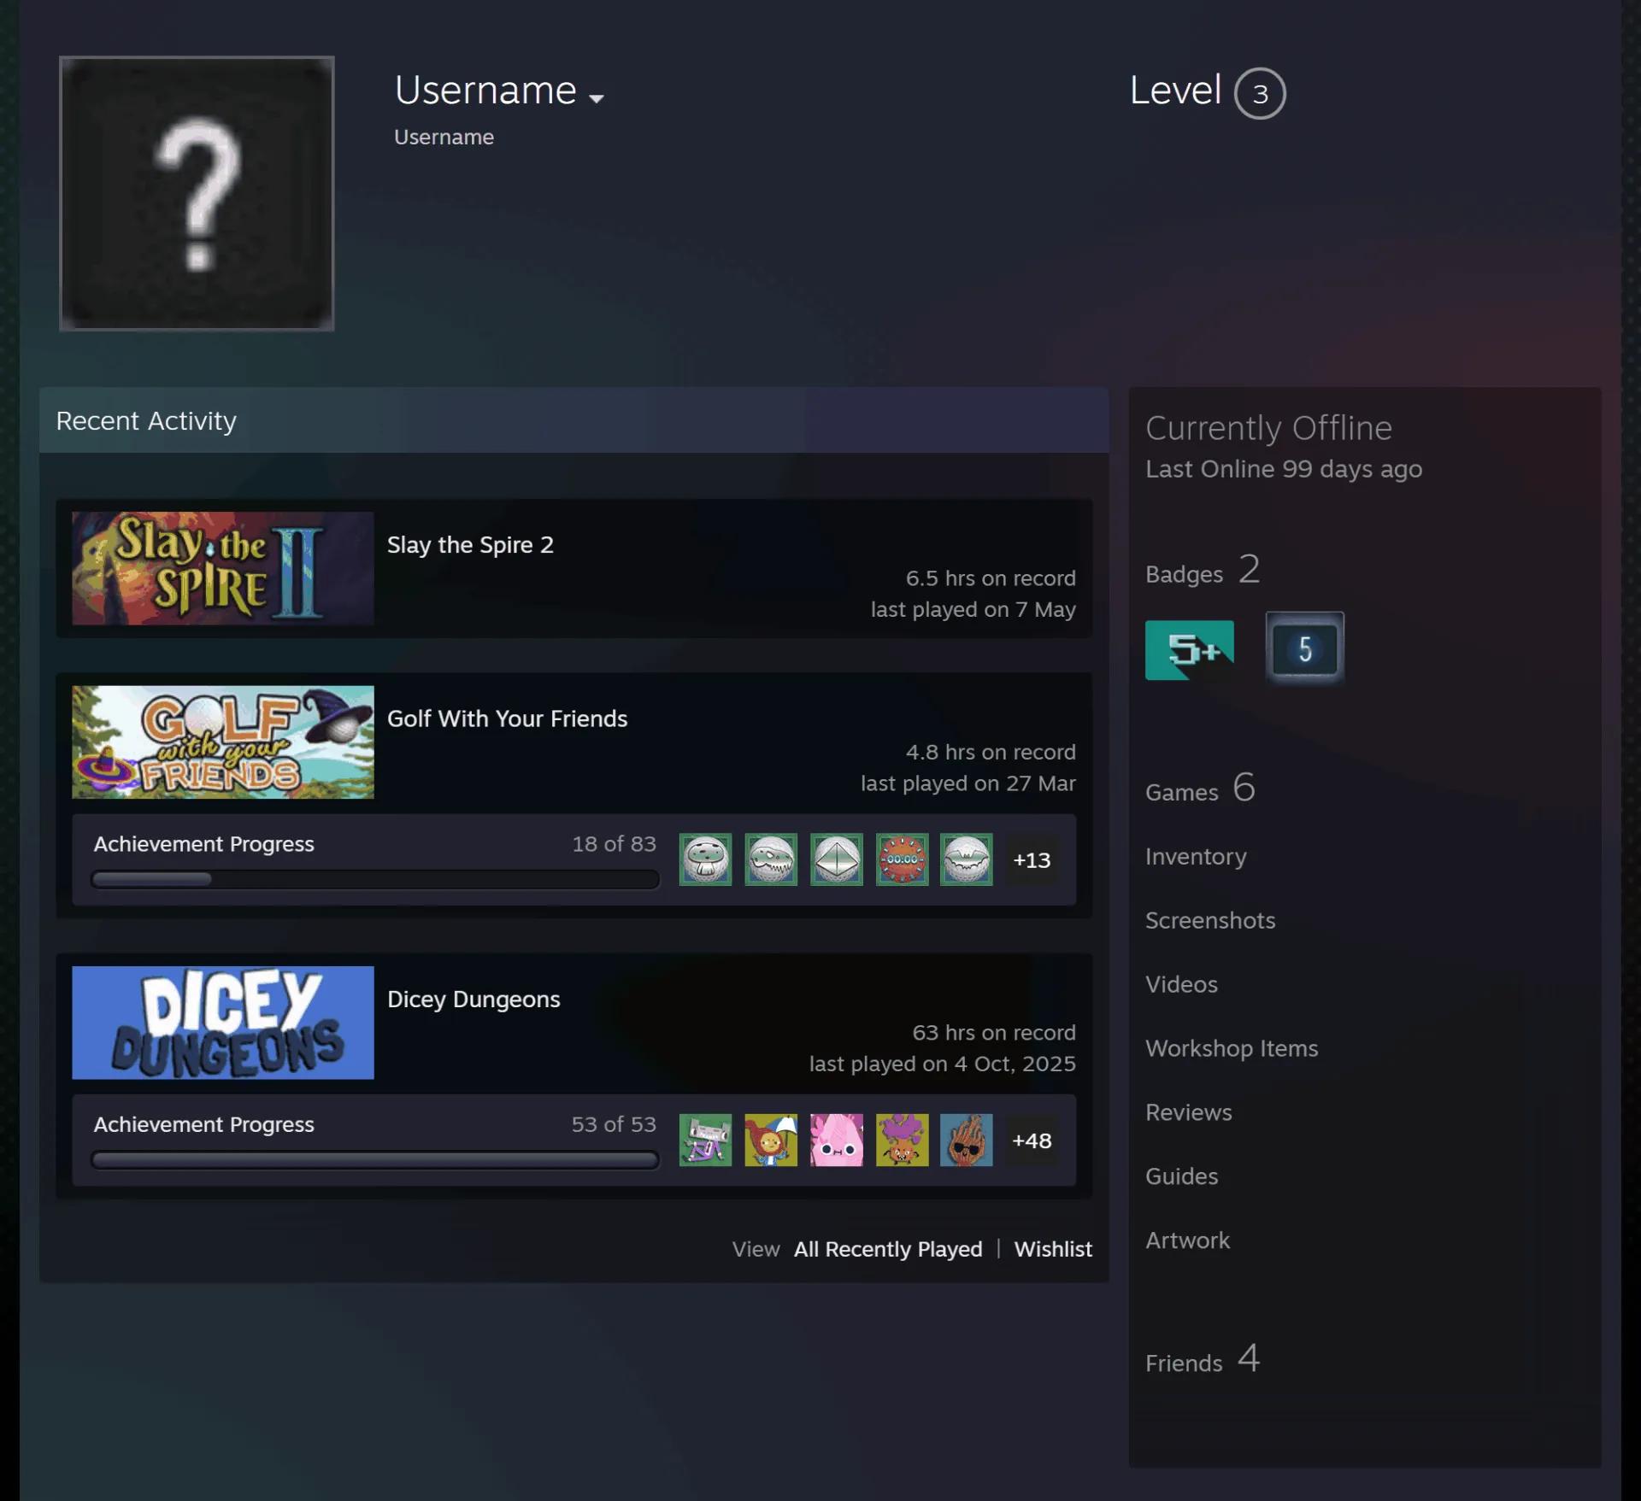1641x1501 pixels.
Task: Click the Golf toothed ball achievement icon
Action: click(771, 859)
